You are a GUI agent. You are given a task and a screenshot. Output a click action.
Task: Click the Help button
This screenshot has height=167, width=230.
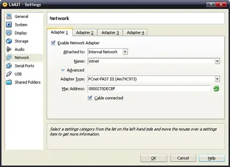coord(212,158)
